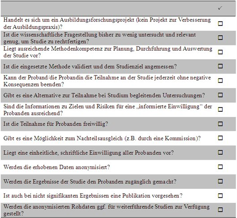Mark checkbox for Ergebnisse zugänglich gemacht
This screenshot has height=218, width=237.
[220, 181]
